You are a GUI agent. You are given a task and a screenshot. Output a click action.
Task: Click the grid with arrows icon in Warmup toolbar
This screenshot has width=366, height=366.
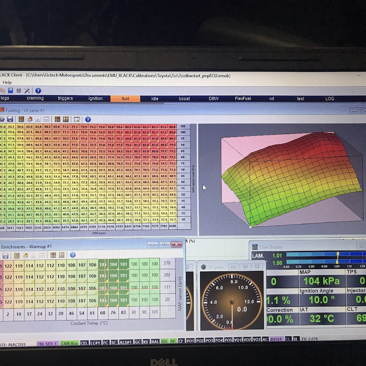[x=62, y=255]
